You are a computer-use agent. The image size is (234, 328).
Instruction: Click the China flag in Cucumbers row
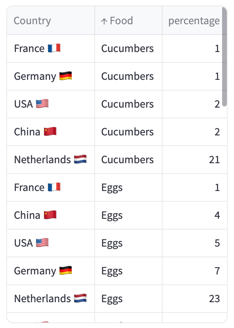pos(50,131)
